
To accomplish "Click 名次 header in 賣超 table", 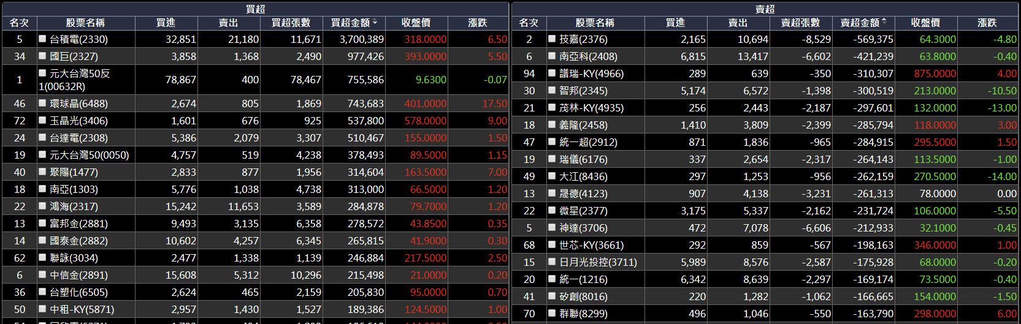I will (x=529, y=23).
